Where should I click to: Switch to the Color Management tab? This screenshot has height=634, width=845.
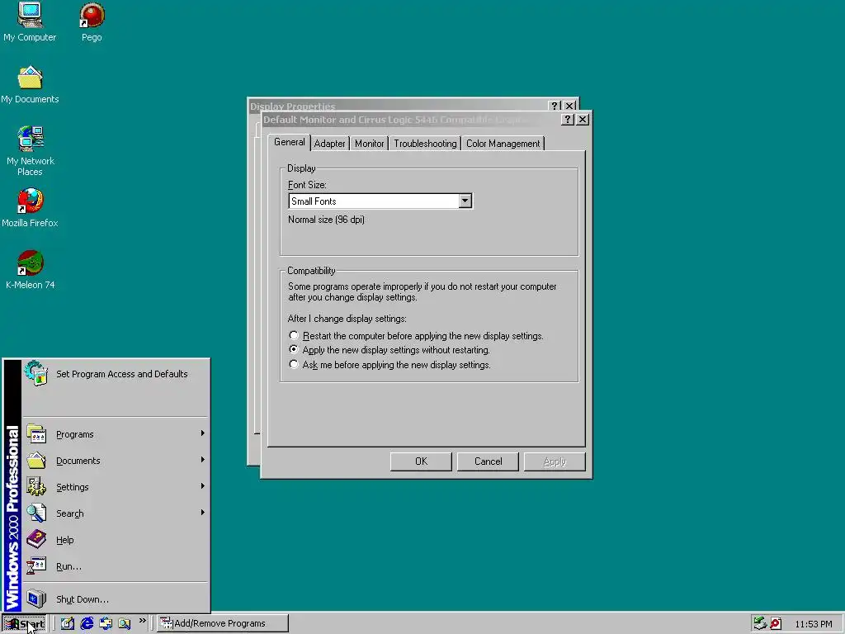point(503,144)
